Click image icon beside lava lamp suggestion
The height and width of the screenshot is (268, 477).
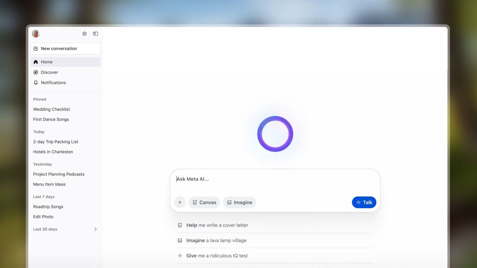(180, 241)
